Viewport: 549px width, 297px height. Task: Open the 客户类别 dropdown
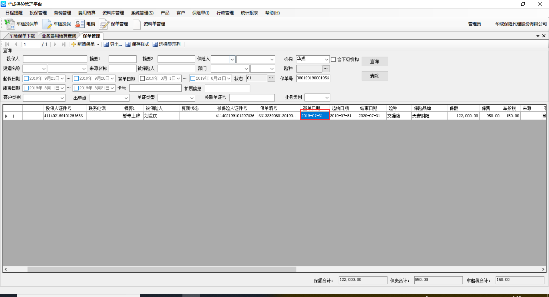[x=62, y=98]
